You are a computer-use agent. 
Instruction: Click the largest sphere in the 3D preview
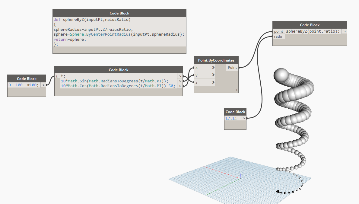(x=281, y=75)
